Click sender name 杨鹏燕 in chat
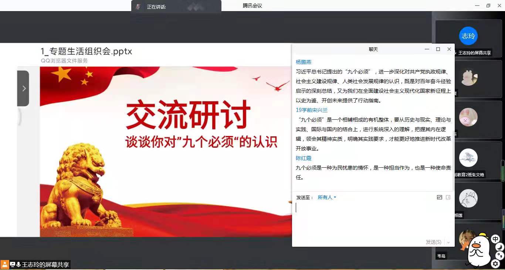505x270 pixels. [304, 62]
